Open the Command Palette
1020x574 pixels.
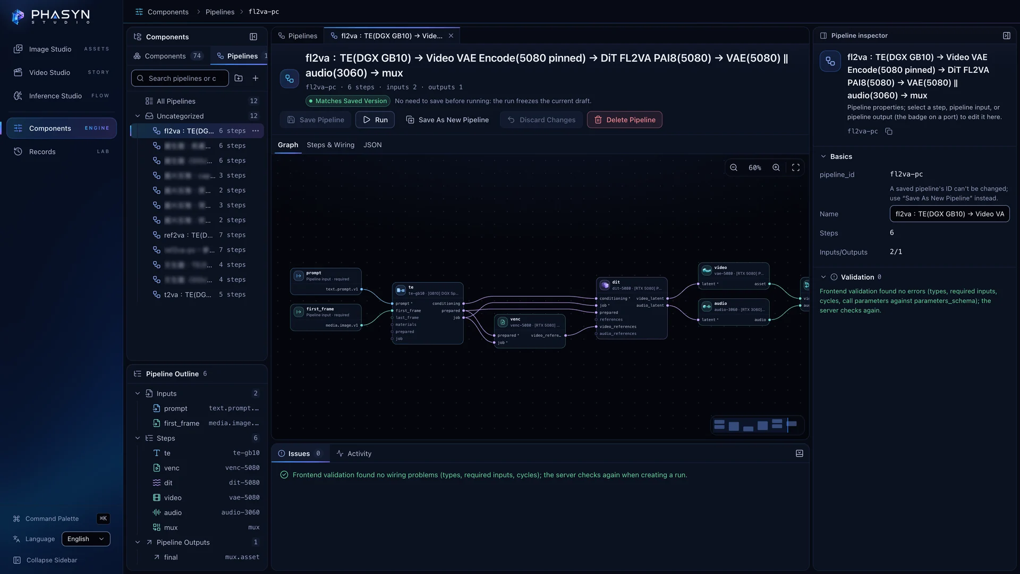pos(62,519)
